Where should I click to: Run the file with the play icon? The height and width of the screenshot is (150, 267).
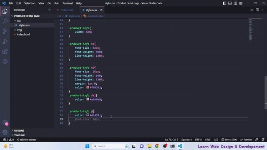[x=252, y=10]
